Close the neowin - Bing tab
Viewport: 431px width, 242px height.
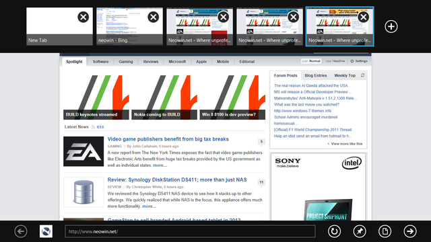[153, 17]
